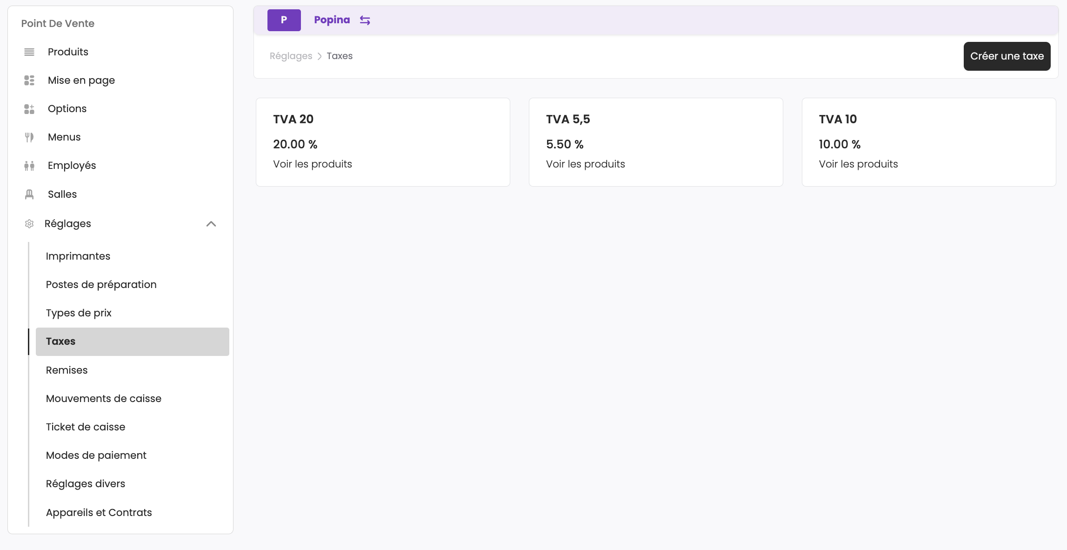
Task: Collapse the Réglages section chevron
Action: point(211,224)
